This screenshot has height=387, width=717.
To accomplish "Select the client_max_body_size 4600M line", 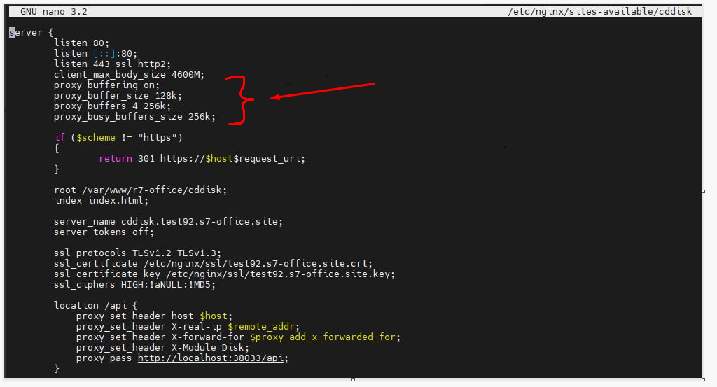I will click(x=129, y=74).
